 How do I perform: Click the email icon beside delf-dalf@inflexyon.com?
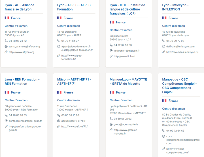tap(164, 47)
